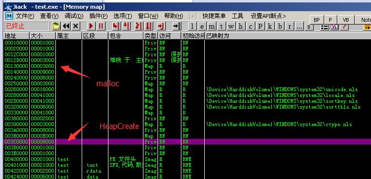
Task: Select the row mapped to sortkey.nls
Action: coord(187,101)
